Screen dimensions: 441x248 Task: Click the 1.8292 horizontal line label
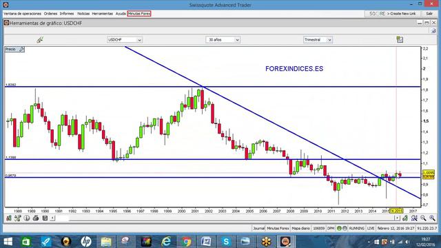click(x=11, y=85)
